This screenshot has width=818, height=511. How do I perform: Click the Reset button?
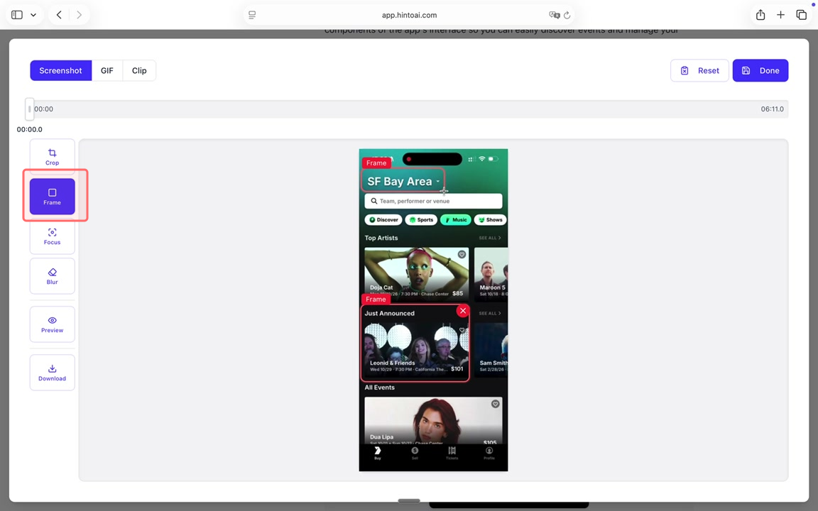(x=699, y=70)
